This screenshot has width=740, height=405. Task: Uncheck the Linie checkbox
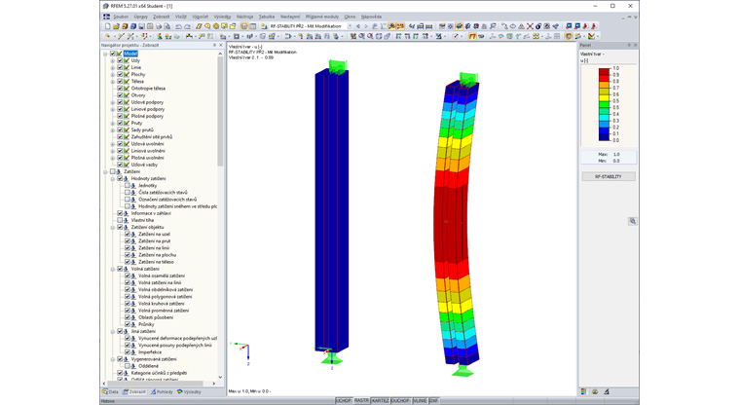pos(120,67)
